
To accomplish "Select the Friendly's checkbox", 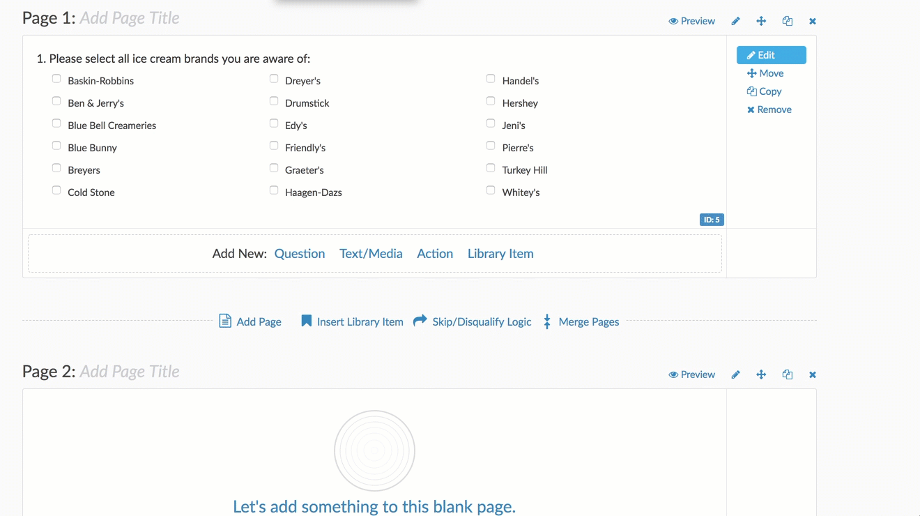I will point(274,146).
